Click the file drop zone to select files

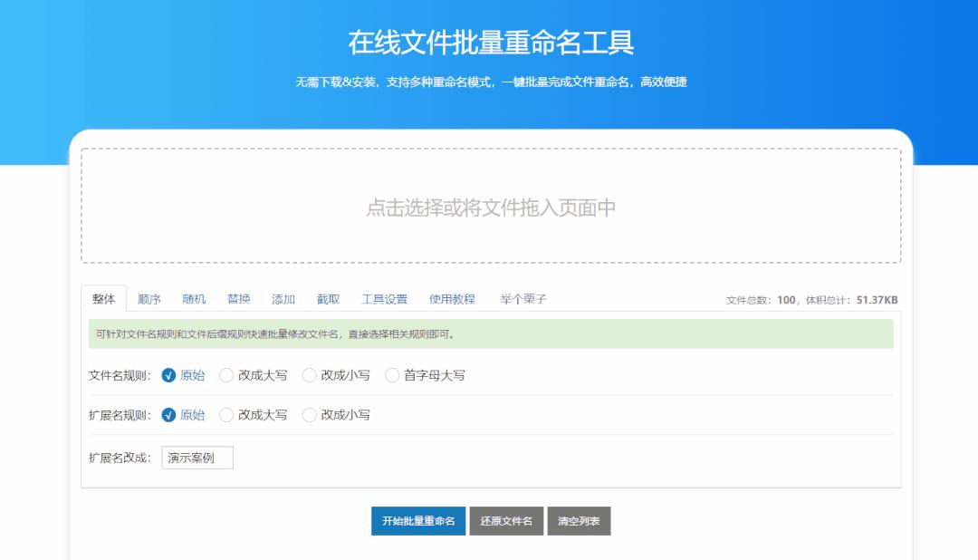[489, 207]
